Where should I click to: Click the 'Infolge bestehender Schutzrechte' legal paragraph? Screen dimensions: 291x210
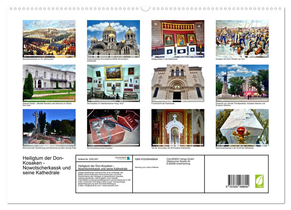pos(104,179)
